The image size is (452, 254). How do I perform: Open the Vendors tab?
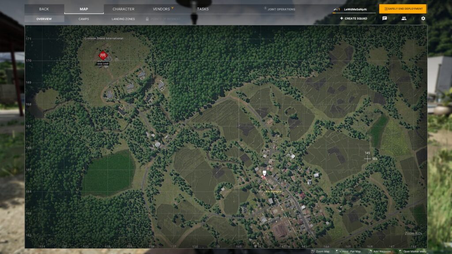click(162, 9)
